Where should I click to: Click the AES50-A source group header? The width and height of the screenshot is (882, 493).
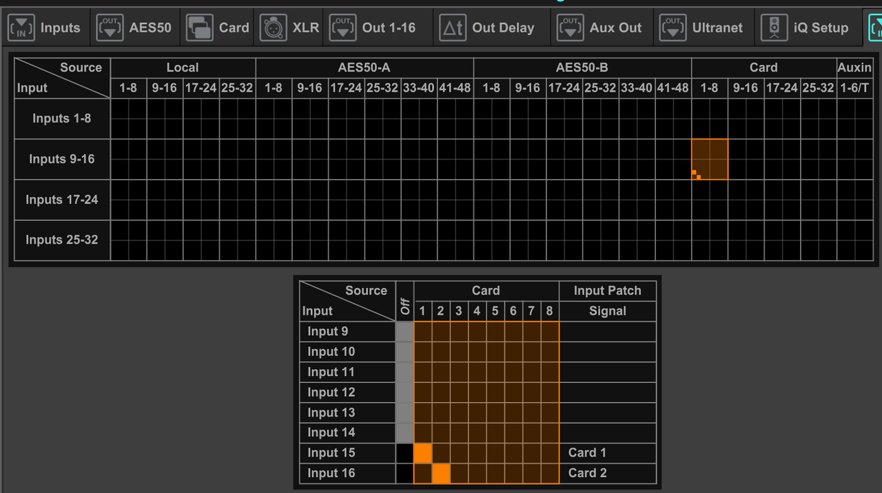point(365,67)
